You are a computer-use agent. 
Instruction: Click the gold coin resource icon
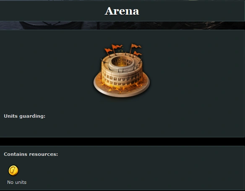click(x=13, y=170)
